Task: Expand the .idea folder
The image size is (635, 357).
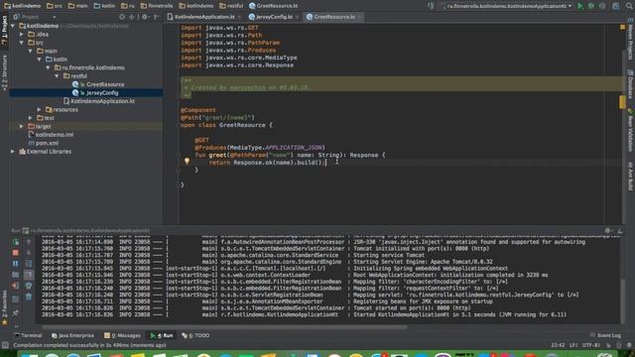Action: tap(22, 35)
